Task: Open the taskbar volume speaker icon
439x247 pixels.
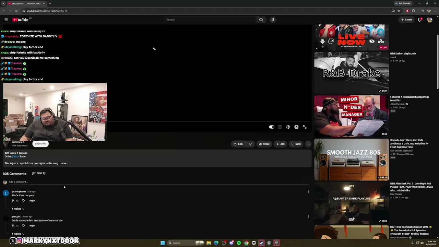Action: pos(422,243)
